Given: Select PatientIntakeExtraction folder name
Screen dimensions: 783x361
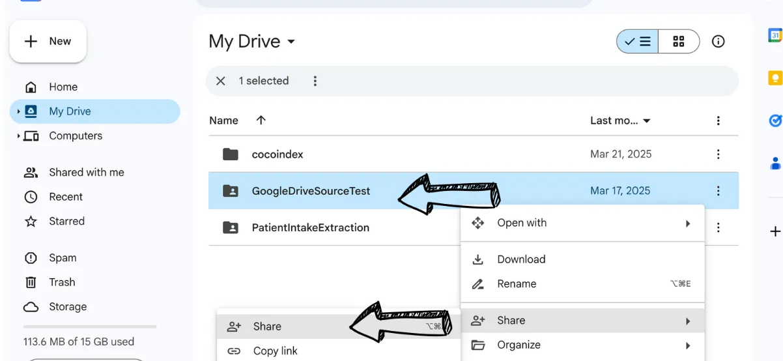Looking at the screenshot, I should (311, 227).
